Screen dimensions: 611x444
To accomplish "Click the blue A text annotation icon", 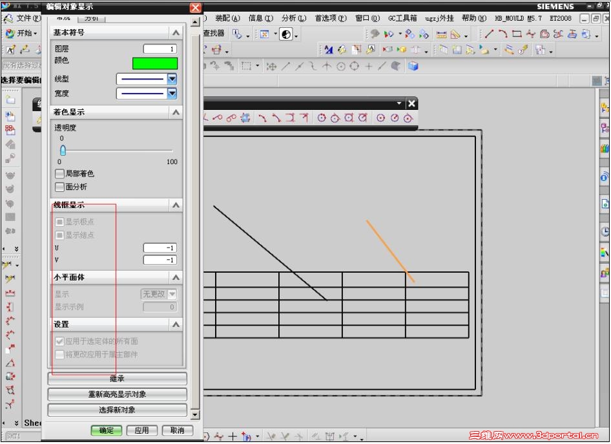I will point(329,50).
